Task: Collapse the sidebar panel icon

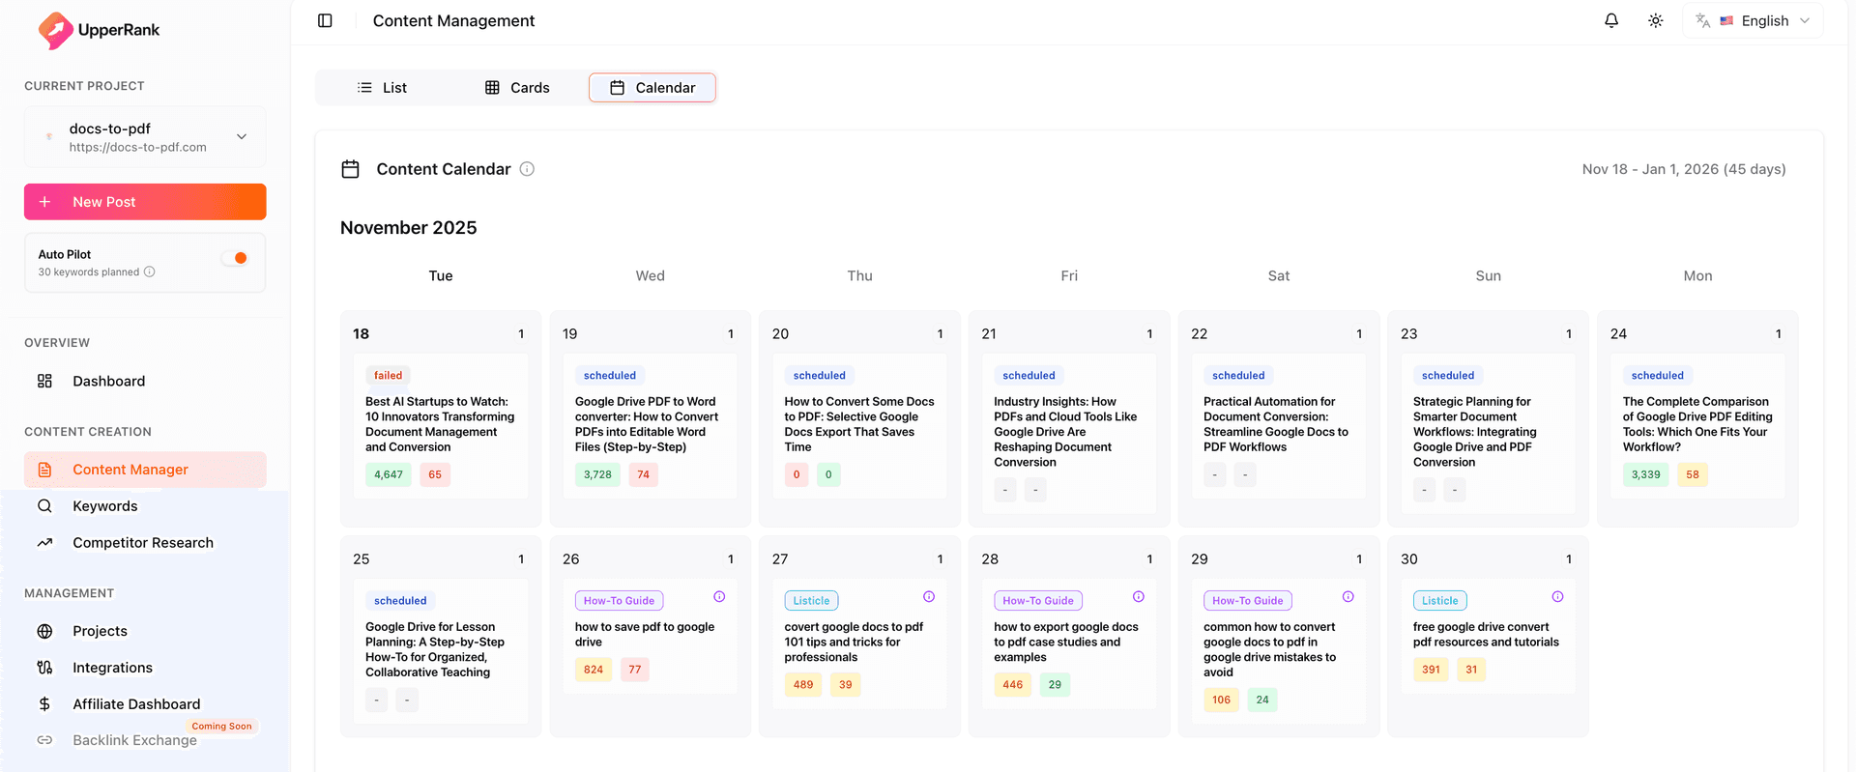Action: 325,20
